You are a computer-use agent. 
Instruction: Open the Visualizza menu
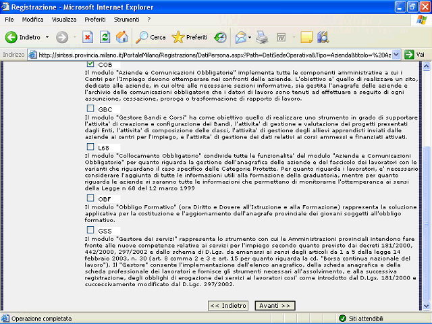[x=64, y=20]
